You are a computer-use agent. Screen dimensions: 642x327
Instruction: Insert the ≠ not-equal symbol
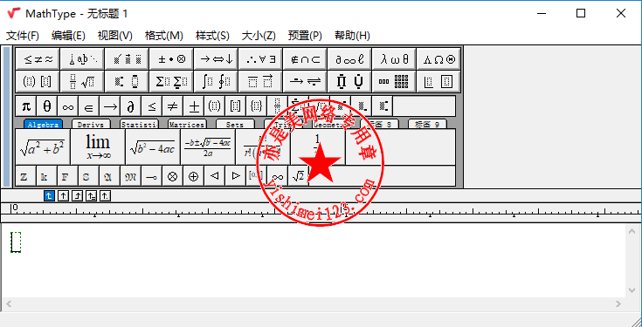(172, 106)
